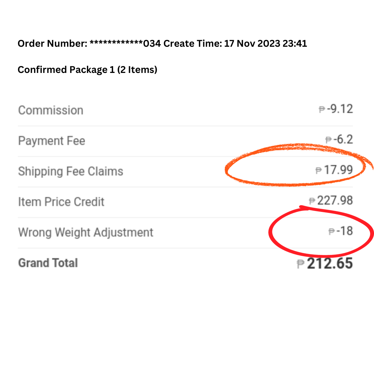Click the peso sign beside Payment Fee amount
Screen dimensions: 374x374
pyautogui.click(x=328, y=140)
